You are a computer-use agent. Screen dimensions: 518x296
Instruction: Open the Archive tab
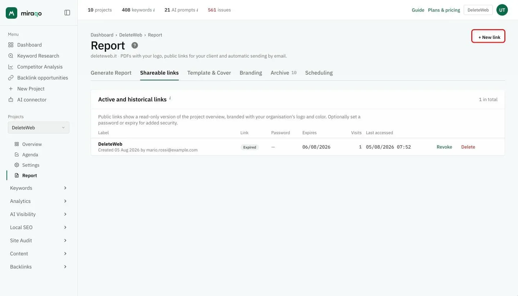coord(283,73)
